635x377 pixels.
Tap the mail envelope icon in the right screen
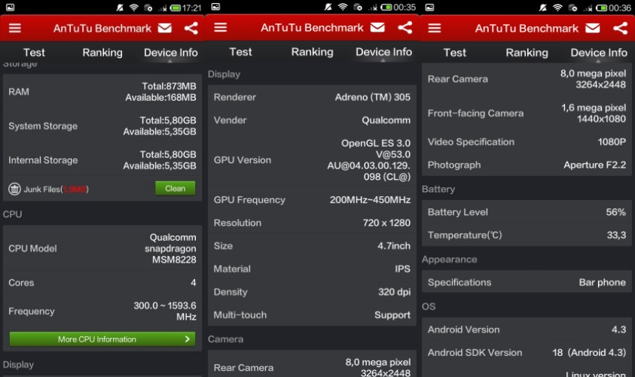coord(592,29)
